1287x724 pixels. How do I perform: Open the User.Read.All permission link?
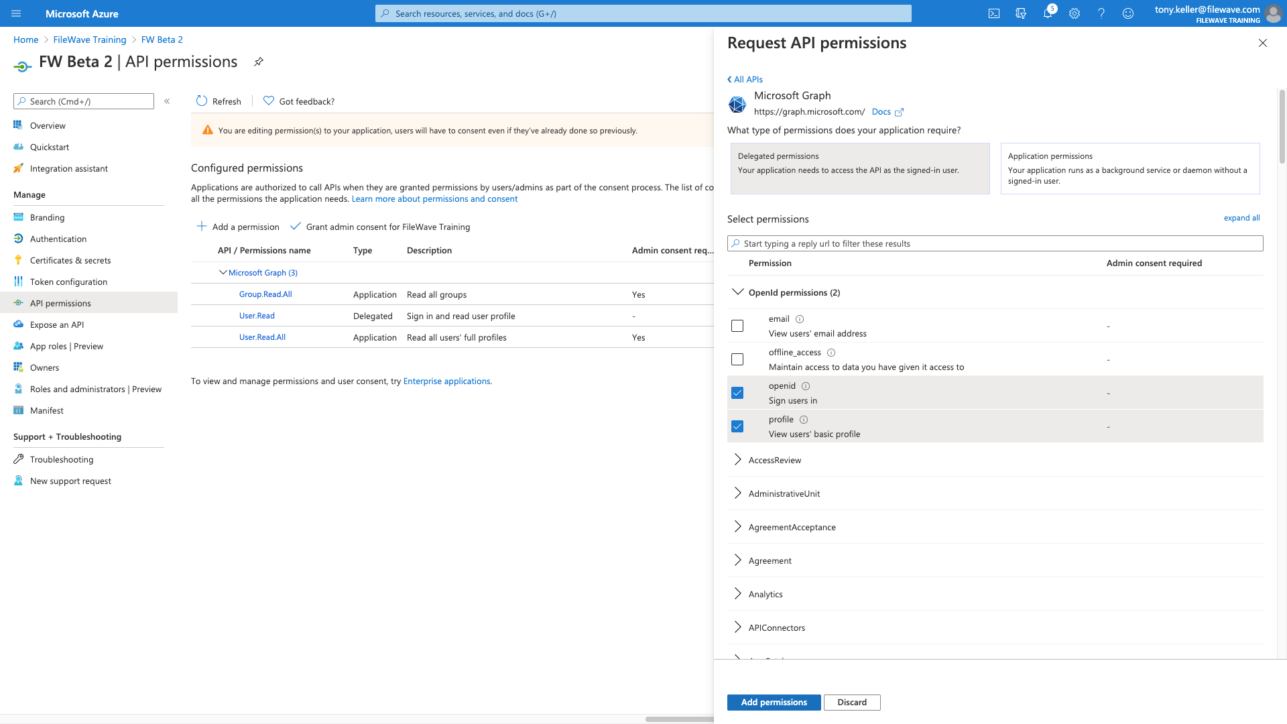262,337
